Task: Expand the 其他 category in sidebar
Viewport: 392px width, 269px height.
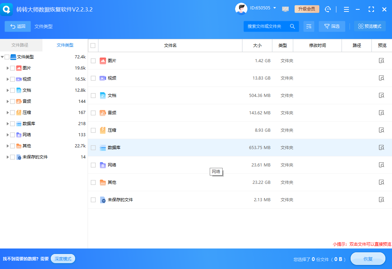Action: 7,146
